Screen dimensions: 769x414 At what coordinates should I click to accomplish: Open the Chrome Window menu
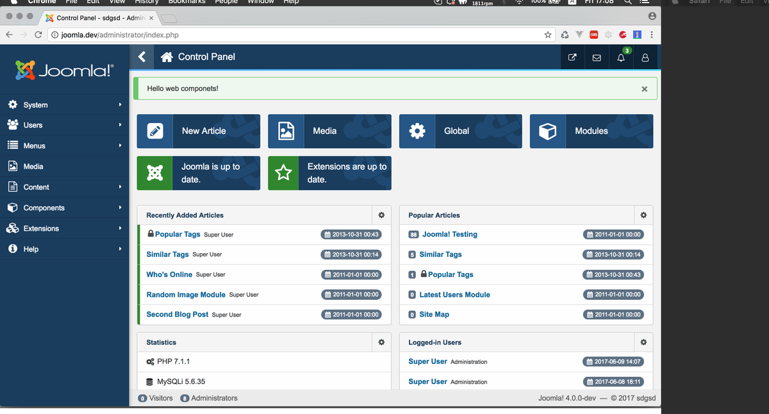[x=260, y=2]
